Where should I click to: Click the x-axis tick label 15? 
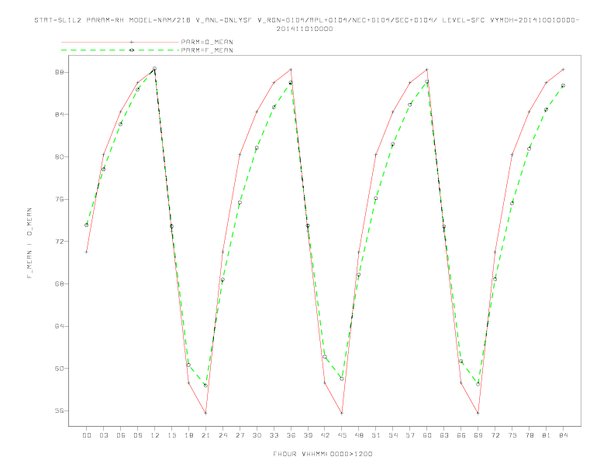[x=171, y=435]
